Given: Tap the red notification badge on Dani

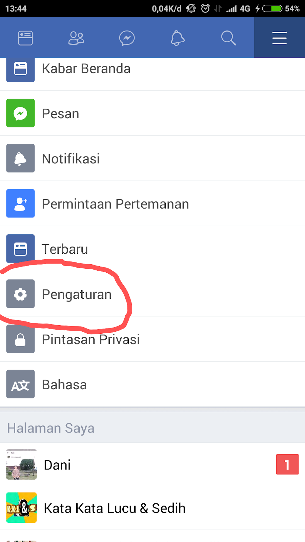Looking at the screenshot, I should [x=287, y=464].
